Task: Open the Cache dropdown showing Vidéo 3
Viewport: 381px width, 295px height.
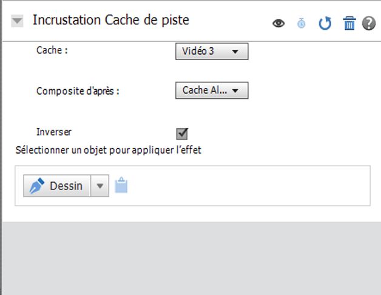Action: click(212, 52)
